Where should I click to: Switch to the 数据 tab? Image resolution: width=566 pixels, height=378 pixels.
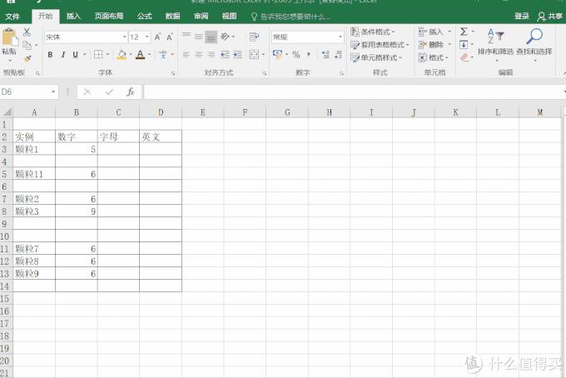pyautogui.click(x=172, y=16)
